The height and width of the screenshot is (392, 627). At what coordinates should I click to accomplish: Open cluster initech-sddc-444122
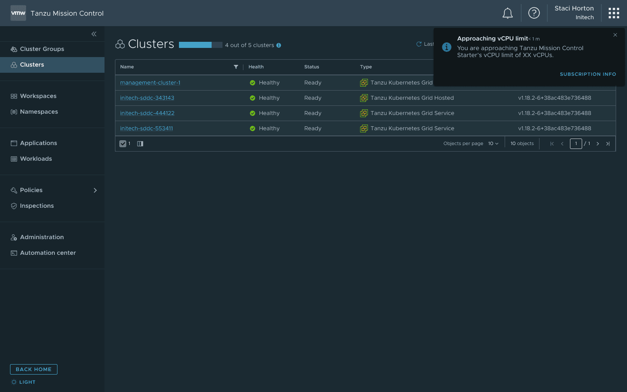click(147, 113)
